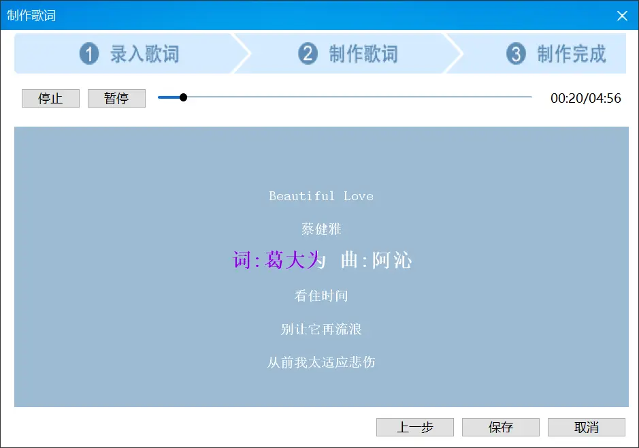Save the lyrics with 保存
Image resolution: width=639 pixels, height=448 pixels.
click(x=500, y=427)
